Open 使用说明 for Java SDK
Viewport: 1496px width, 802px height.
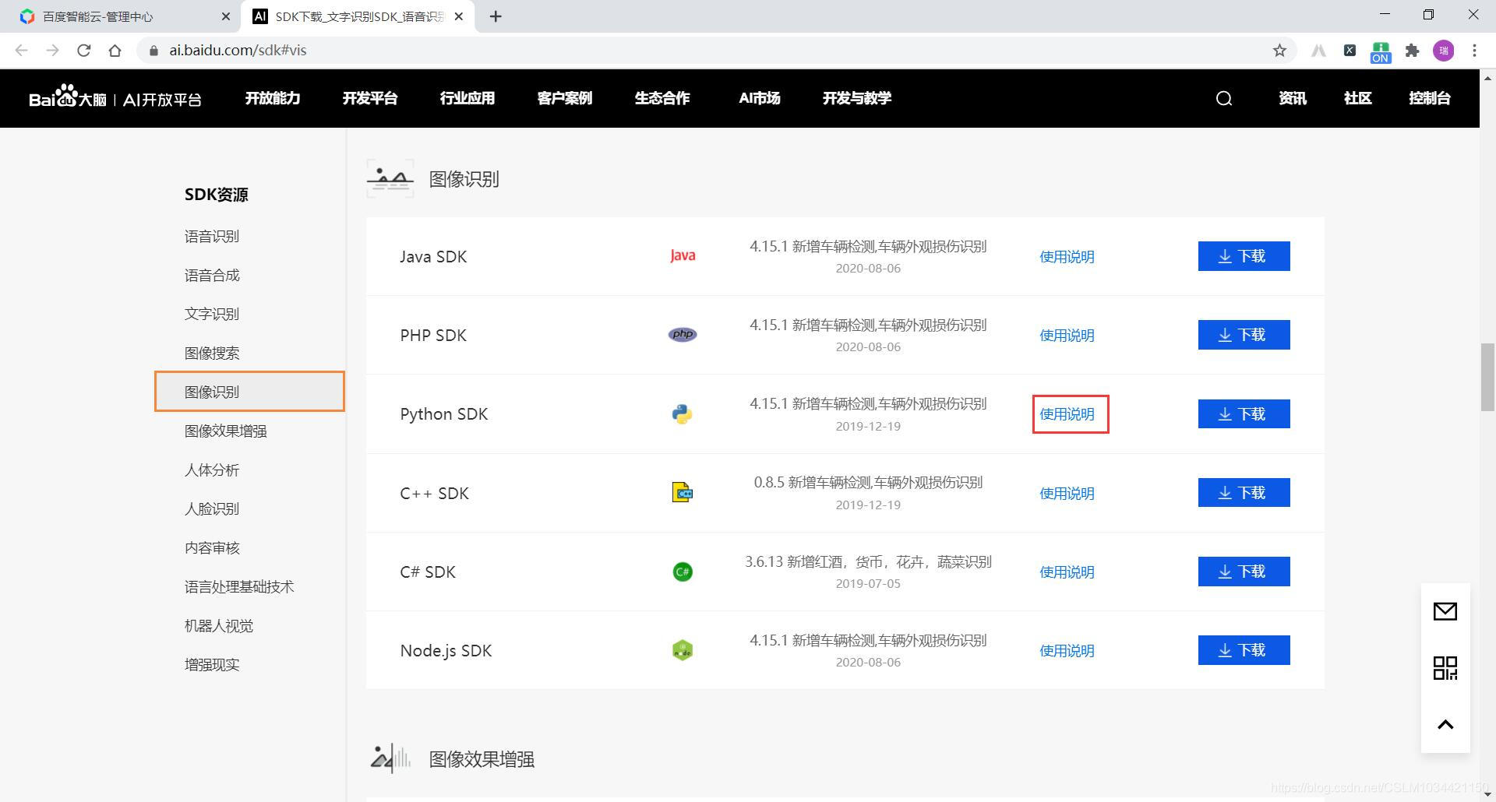click(1067, 256)
